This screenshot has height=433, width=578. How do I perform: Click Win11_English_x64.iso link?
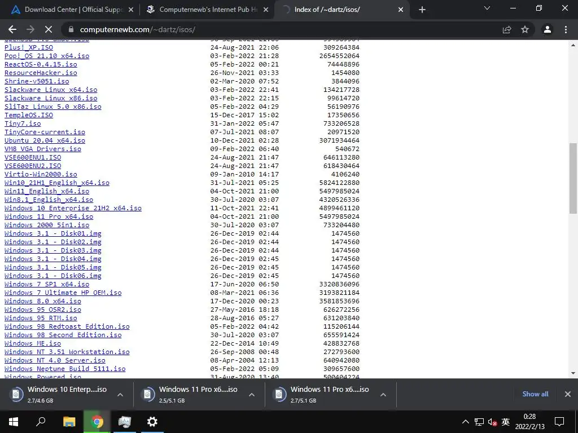pyautogui.click(x=47, y=192)
